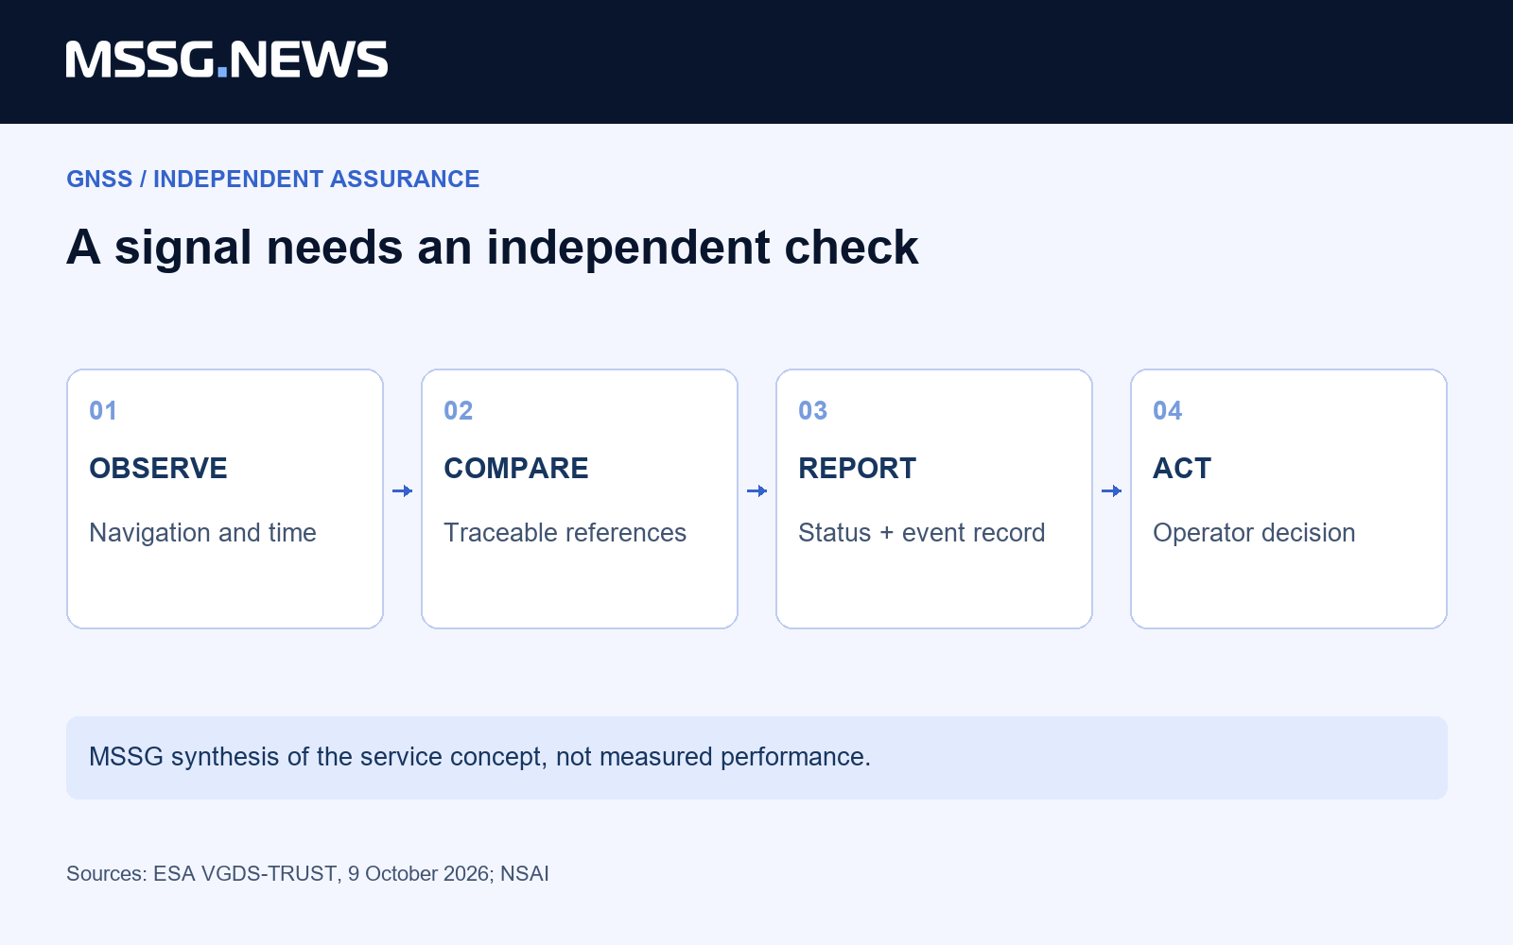Click the headline "A signal needs an independent check"
The image size is (1513, 945).
[492, 248]
